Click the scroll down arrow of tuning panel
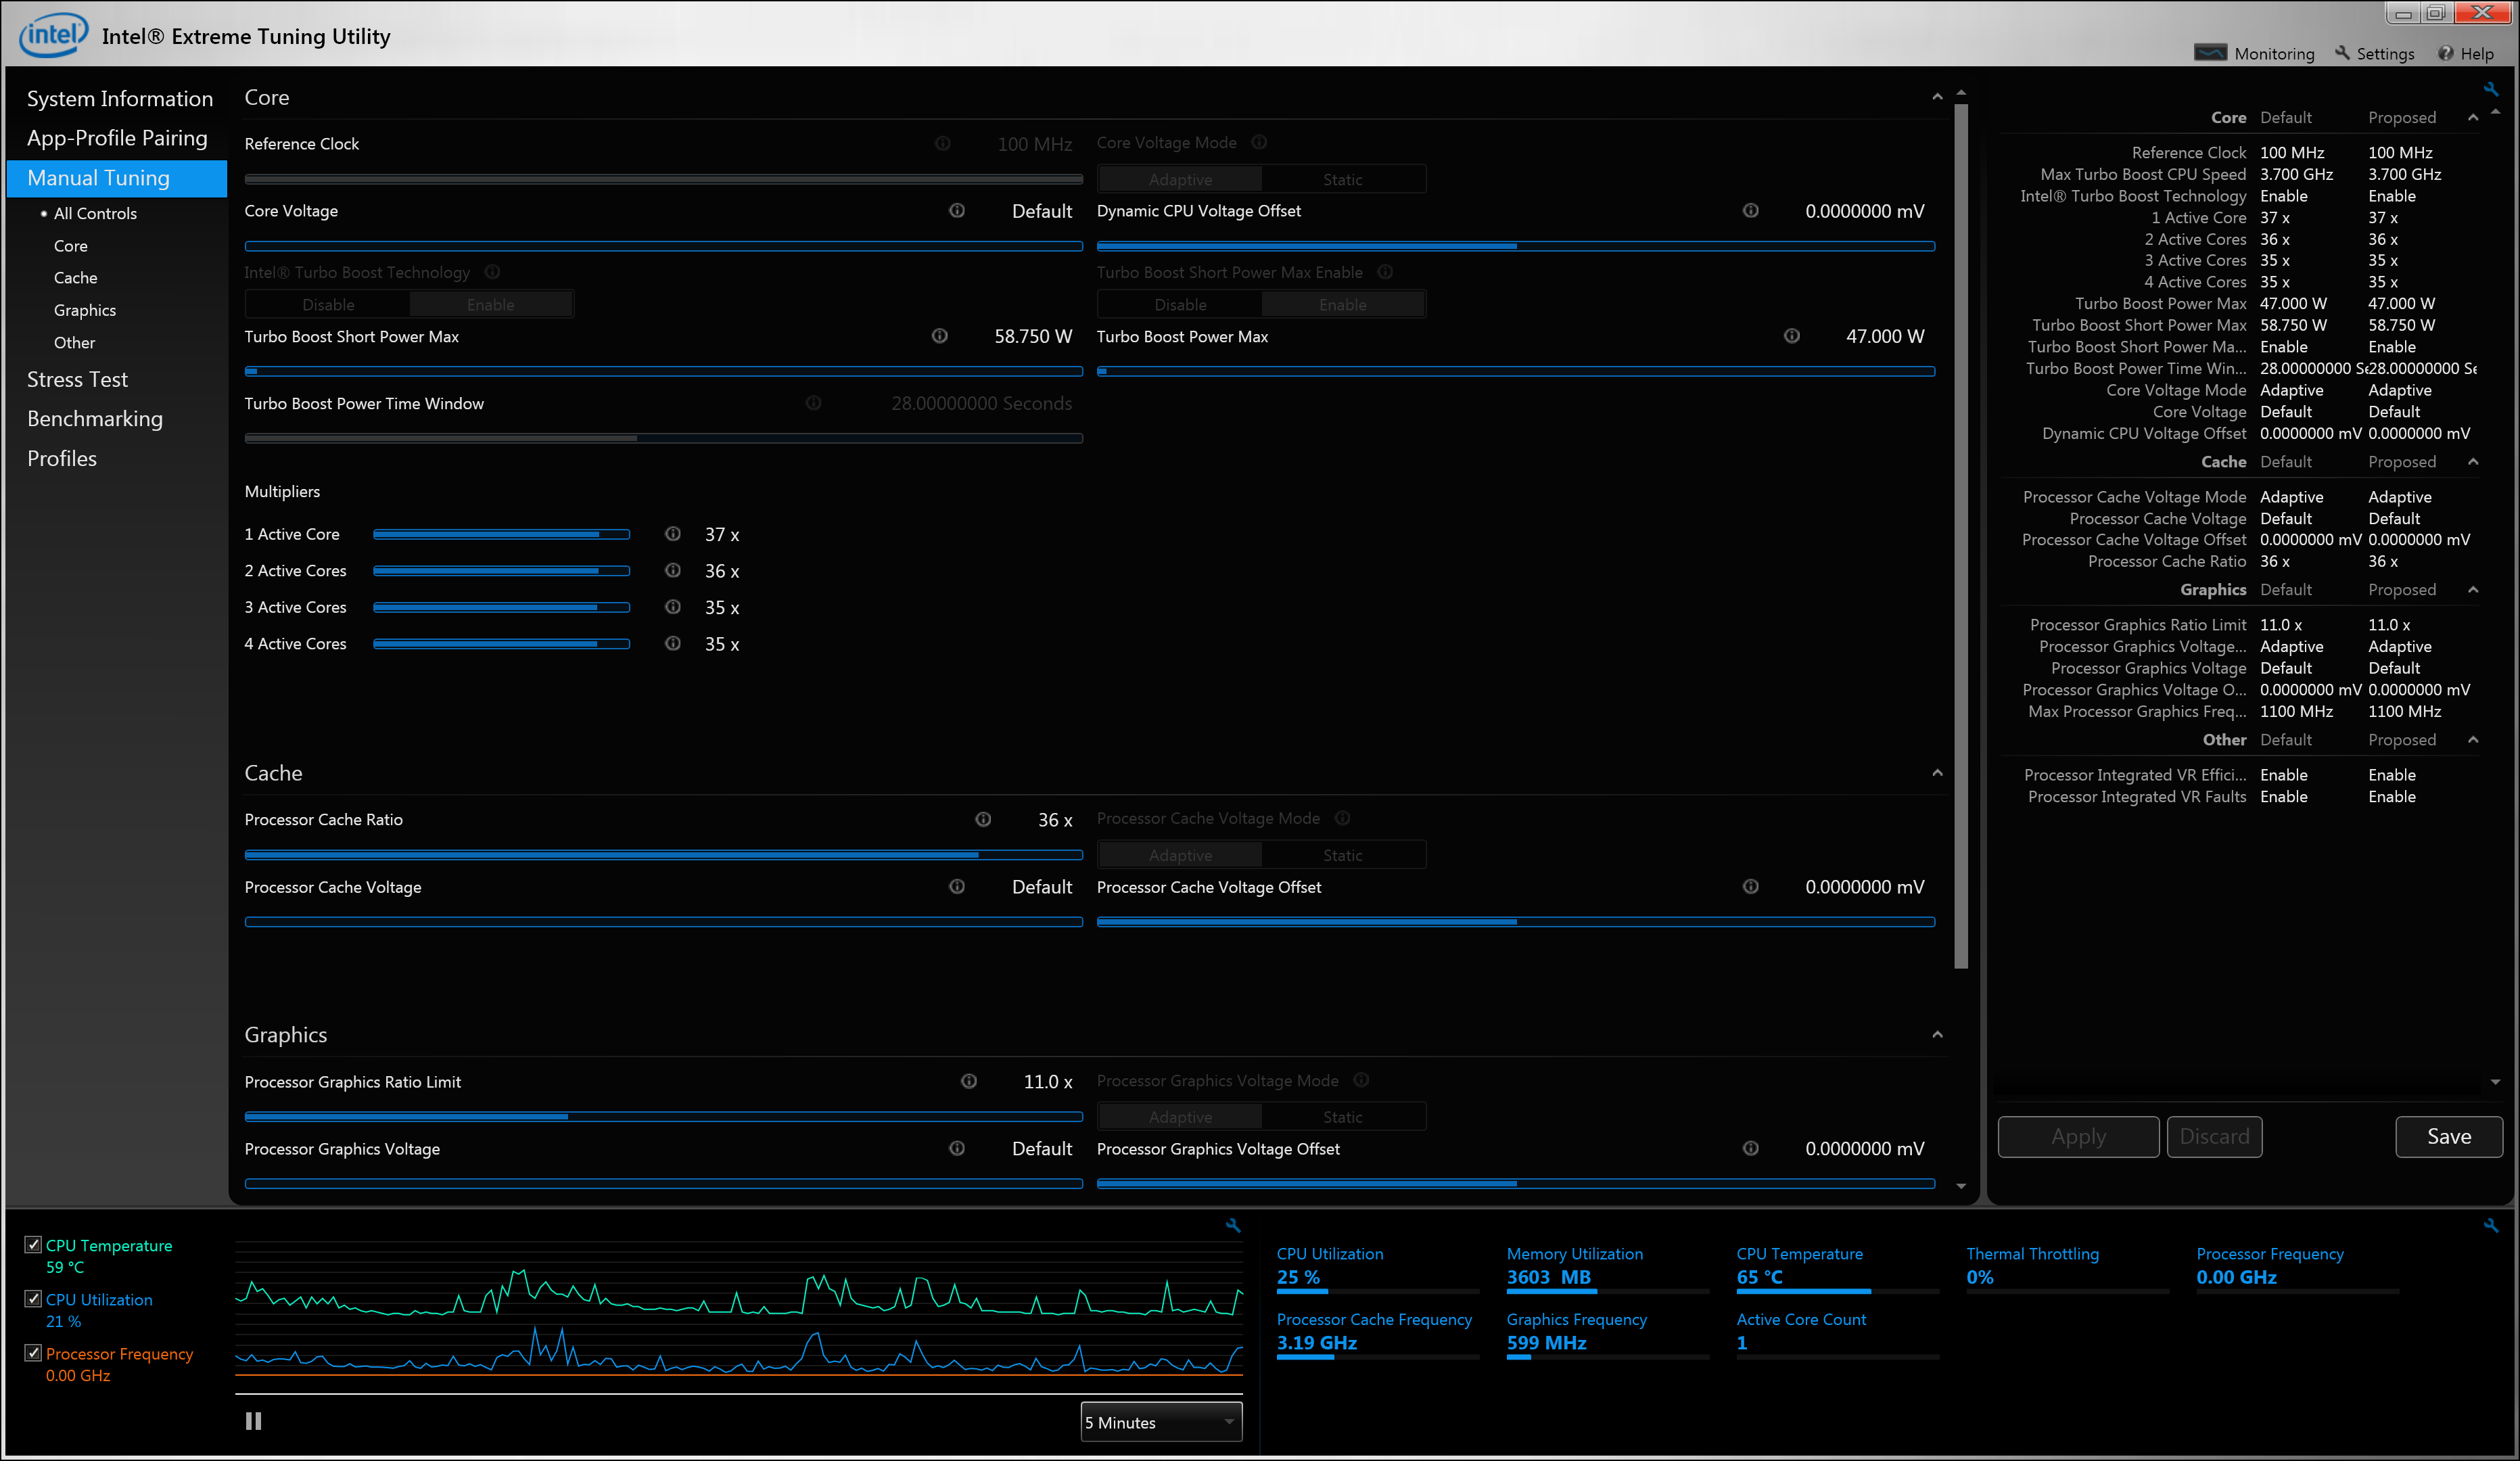 [x=1960, y=1186]
